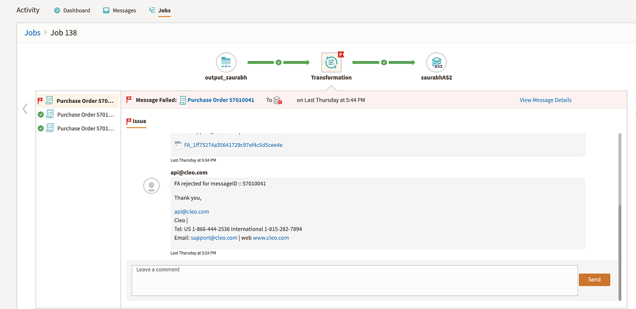Select the third Purchase Order in list
This screenshot has width=636, height=309.
[85, 128]
